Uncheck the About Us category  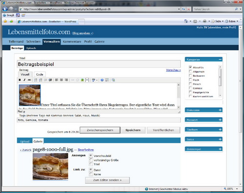tap(190, 67)
